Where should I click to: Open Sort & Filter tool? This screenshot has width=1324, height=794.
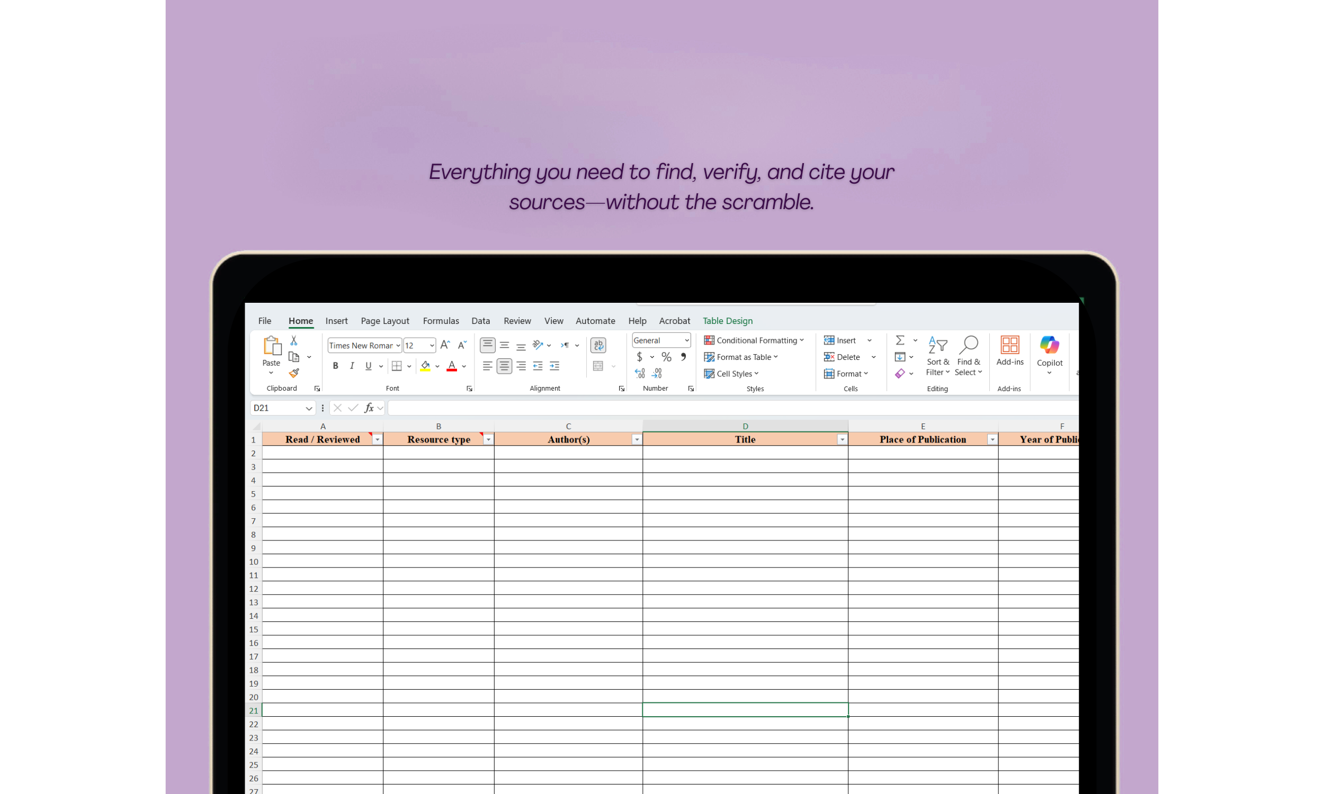pos(937,354)
